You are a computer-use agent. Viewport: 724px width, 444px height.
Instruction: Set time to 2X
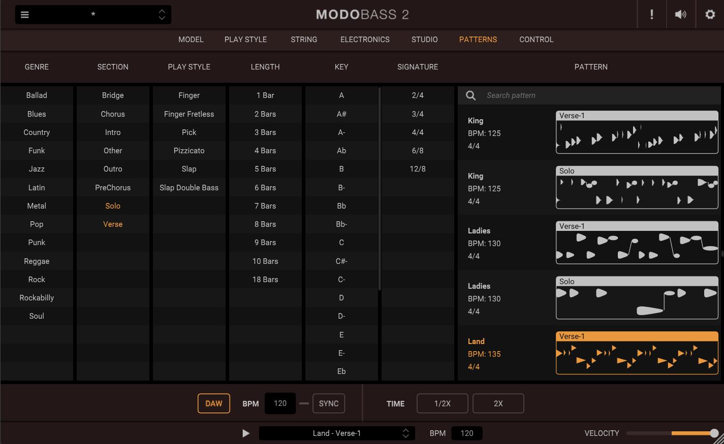pyautogui.click(x=498, y=403)
